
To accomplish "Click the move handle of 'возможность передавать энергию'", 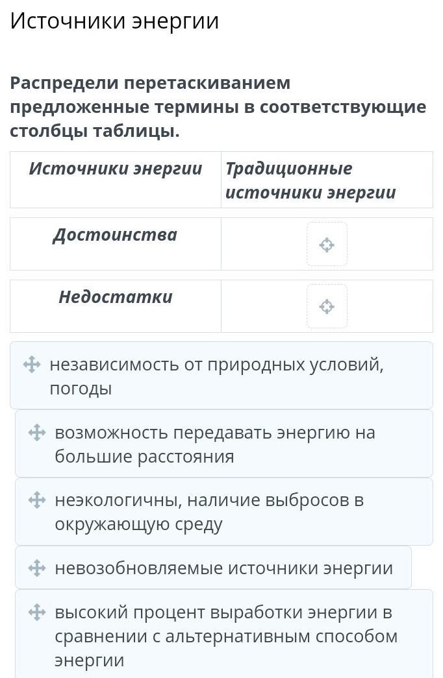I will click(x=37, y=433).
